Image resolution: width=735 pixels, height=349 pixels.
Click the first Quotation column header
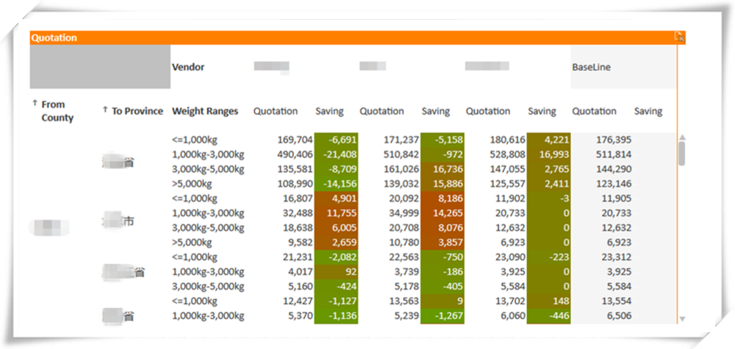pos(276,112)
